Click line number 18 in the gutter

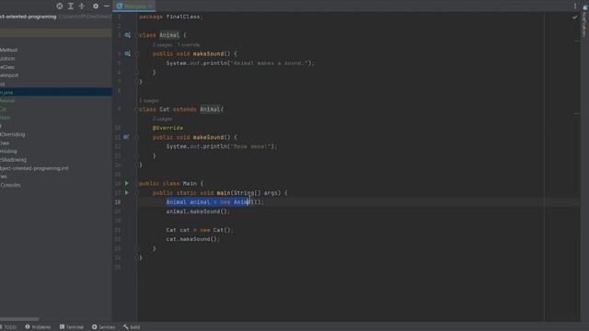coord(118,202)
